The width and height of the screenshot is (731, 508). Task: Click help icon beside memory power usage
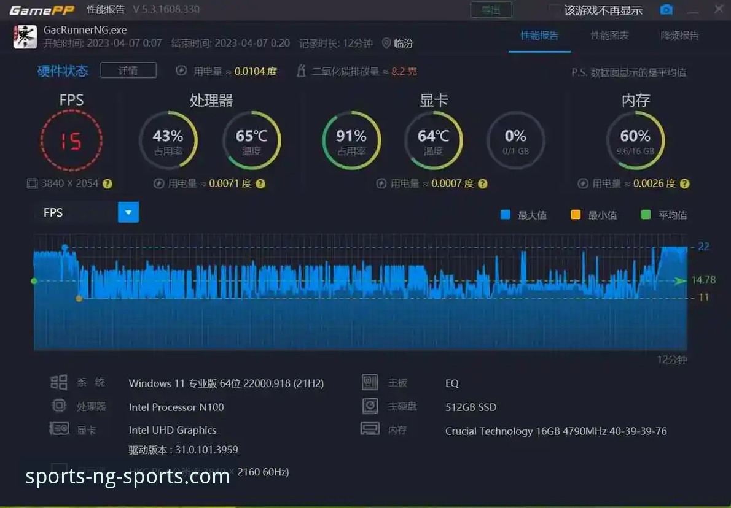(684, 183)
